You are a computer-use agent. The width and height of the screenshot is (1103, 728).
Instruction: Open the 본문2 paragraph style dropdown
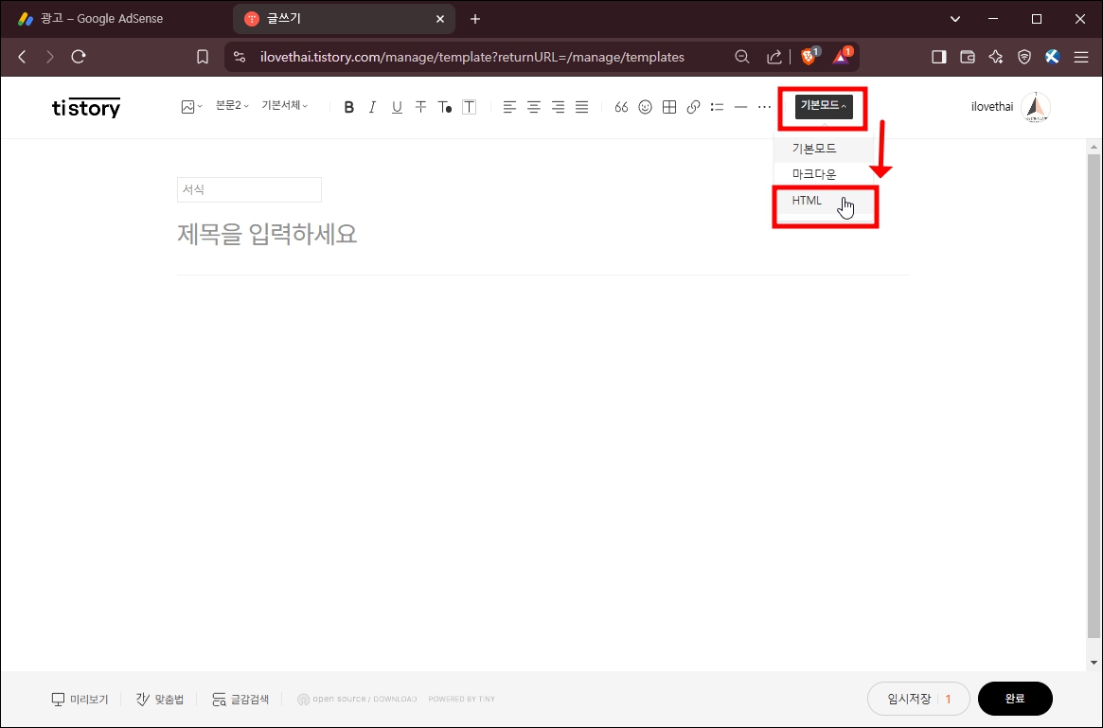point(230,105)
